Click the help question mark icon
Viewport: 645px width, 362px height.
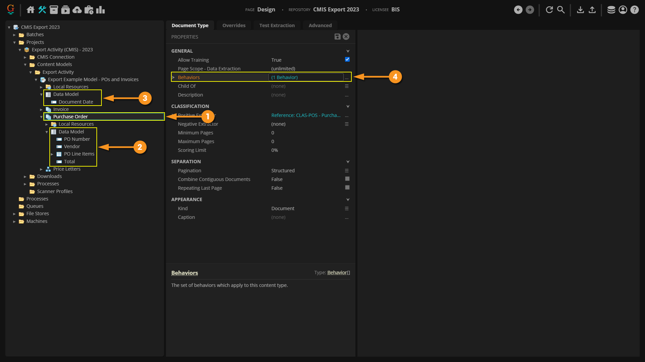click(634, 10)
